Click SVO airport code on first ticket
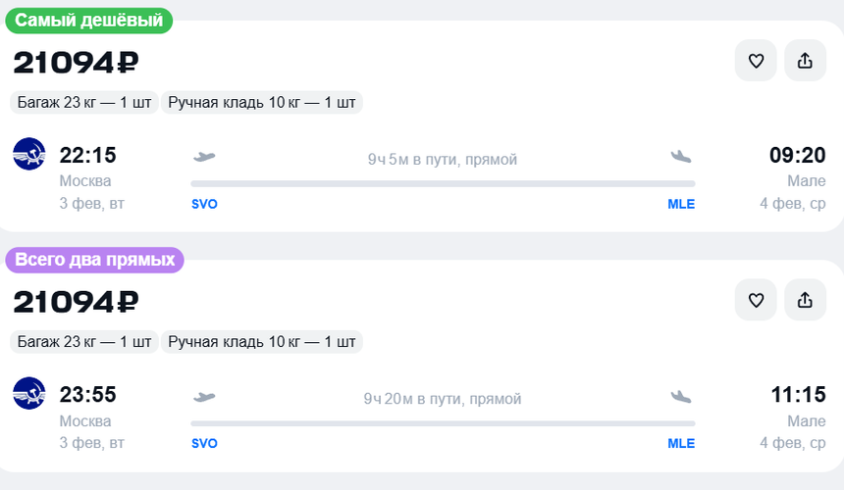The width and height of the screenshot is (844, 490). click(204, 204)
